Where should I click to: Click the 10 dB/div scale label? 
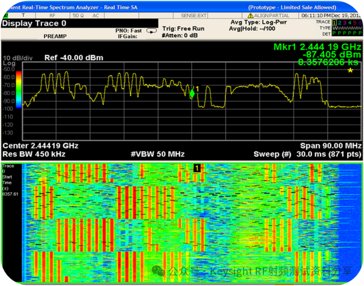click(x=18, y=58)
